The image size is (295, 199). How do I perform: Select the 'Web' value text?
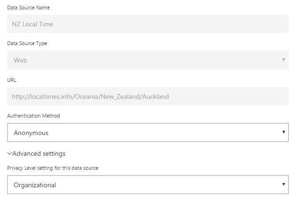pos(20,60)
